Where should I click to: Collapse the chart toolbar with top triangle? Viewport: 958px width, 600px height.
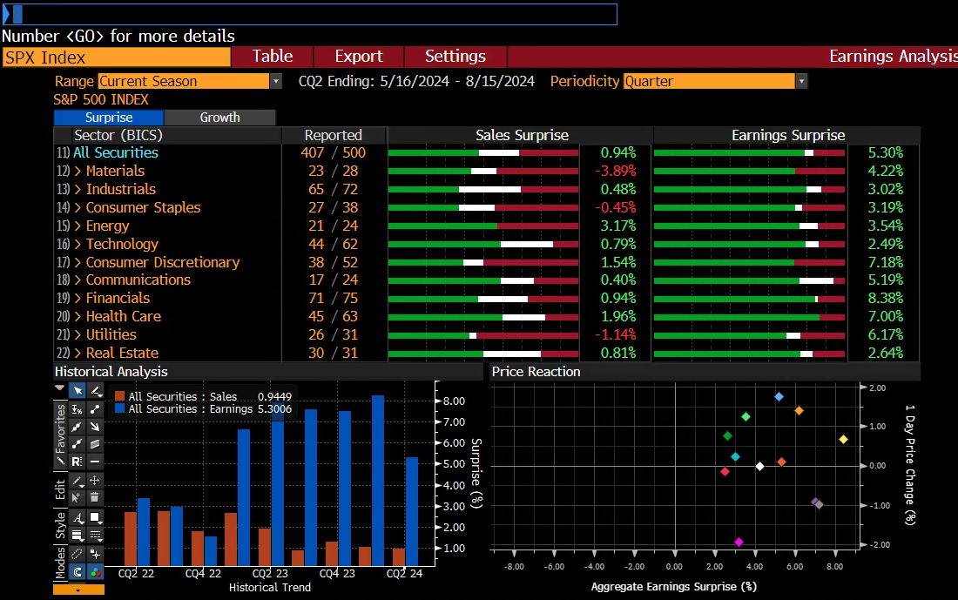click(x=60, y=388)
